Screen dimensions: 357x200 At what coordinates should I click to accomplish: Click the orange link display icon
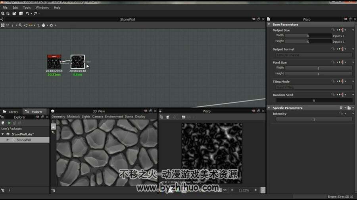tap(31, 25)
